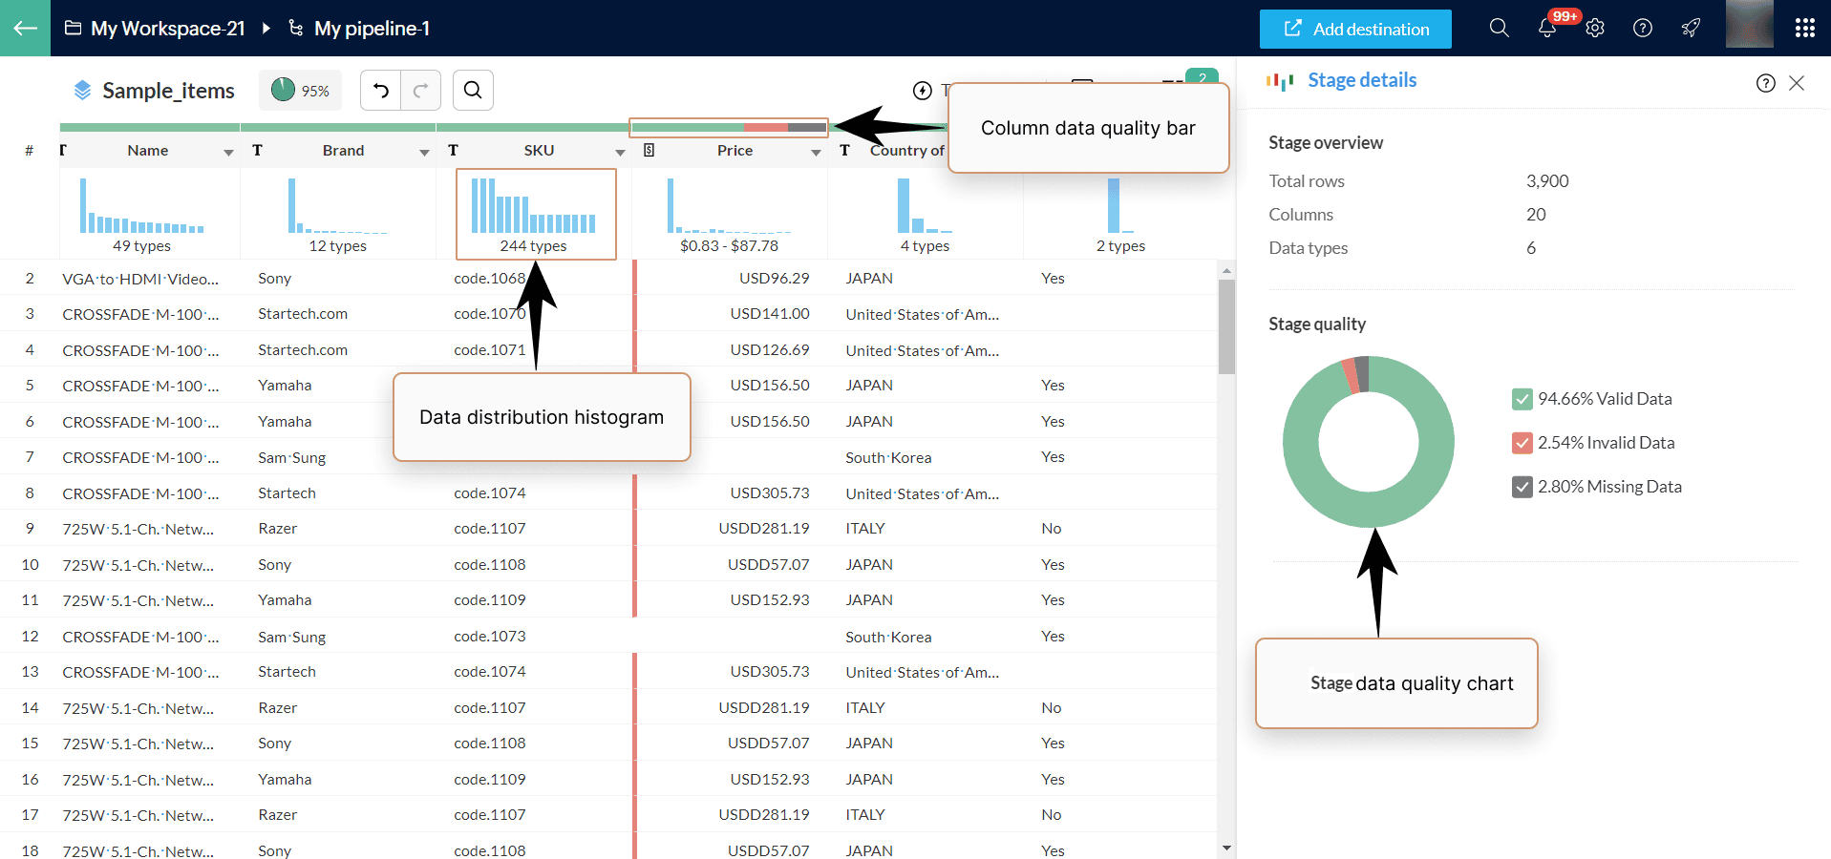Click the "3,900" total rows value
The width and height of the screenshot is (1831, 859).
tap(1547, 181)
